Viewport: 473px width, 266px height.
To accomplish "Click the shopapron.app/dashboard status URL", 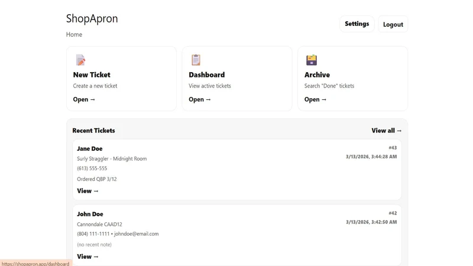I will 35,263.
